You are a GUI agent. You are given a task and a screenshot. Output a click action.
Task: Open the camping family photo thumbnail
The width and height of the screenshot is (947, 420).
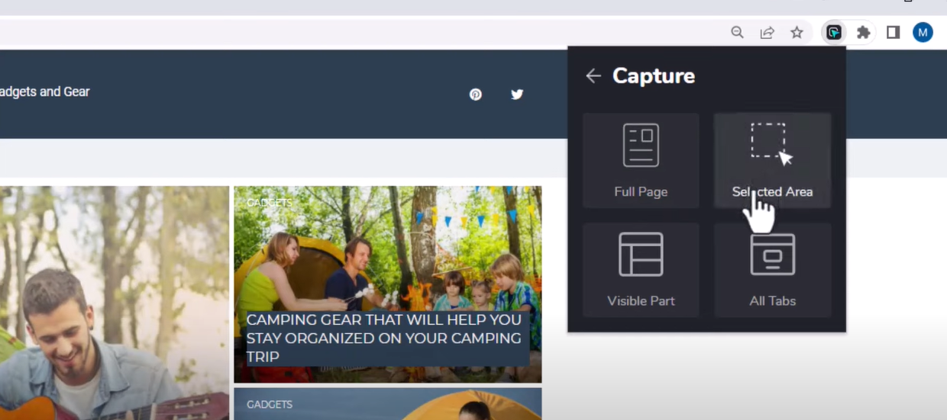[x=388, y=284]
